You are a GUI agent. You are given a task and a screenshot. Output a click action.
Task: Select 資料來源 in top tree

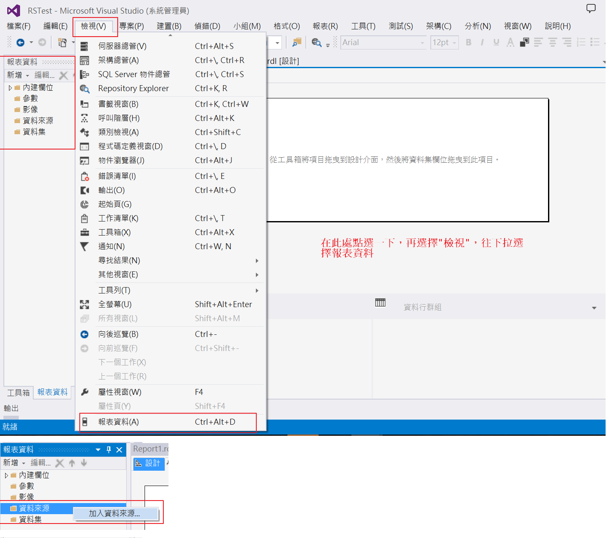[x=38, y=121]
